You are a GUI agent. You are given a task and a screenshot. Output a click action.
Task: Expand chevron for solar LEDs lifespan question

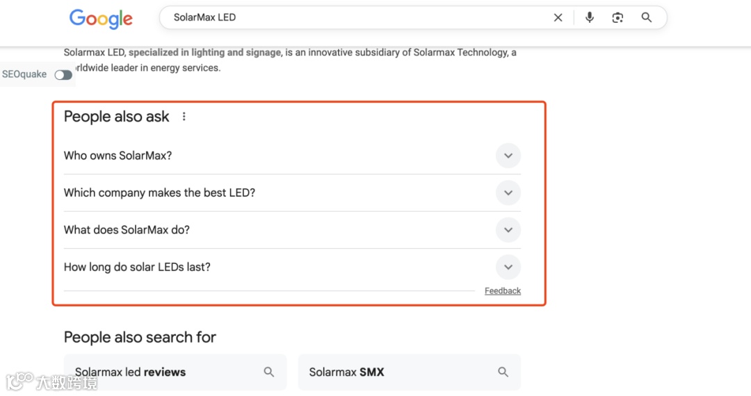(508, 267)
